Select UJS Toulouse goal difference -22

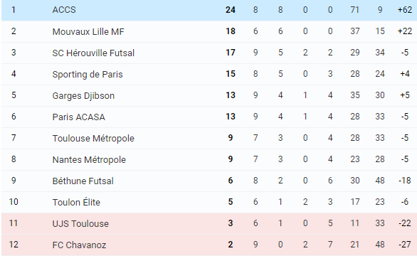[x=405, y=223]
